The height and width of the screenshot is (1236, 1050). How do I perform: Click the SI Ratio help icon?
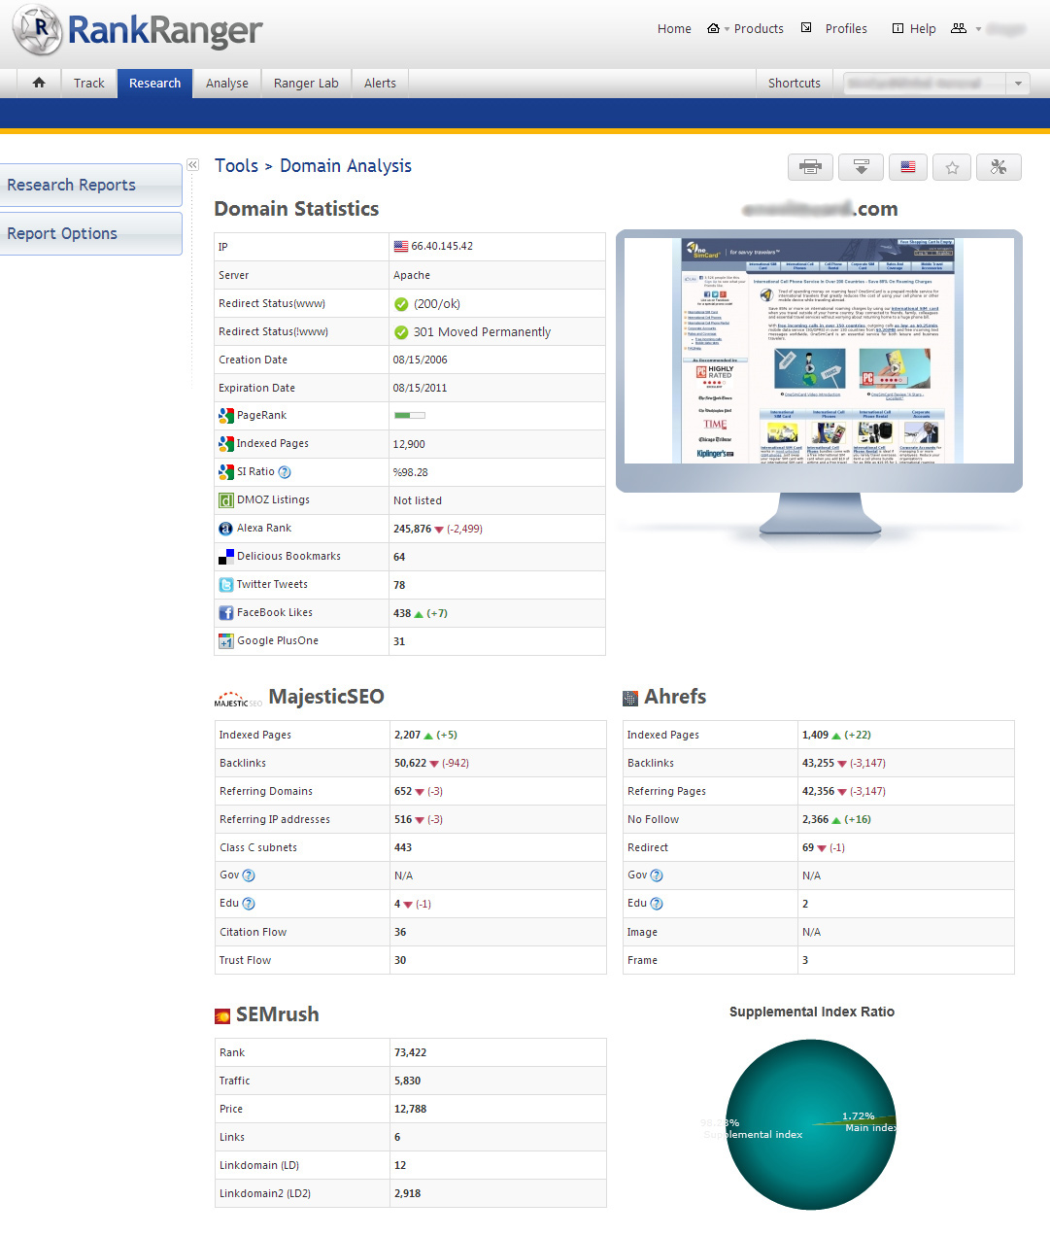(285, 472)
